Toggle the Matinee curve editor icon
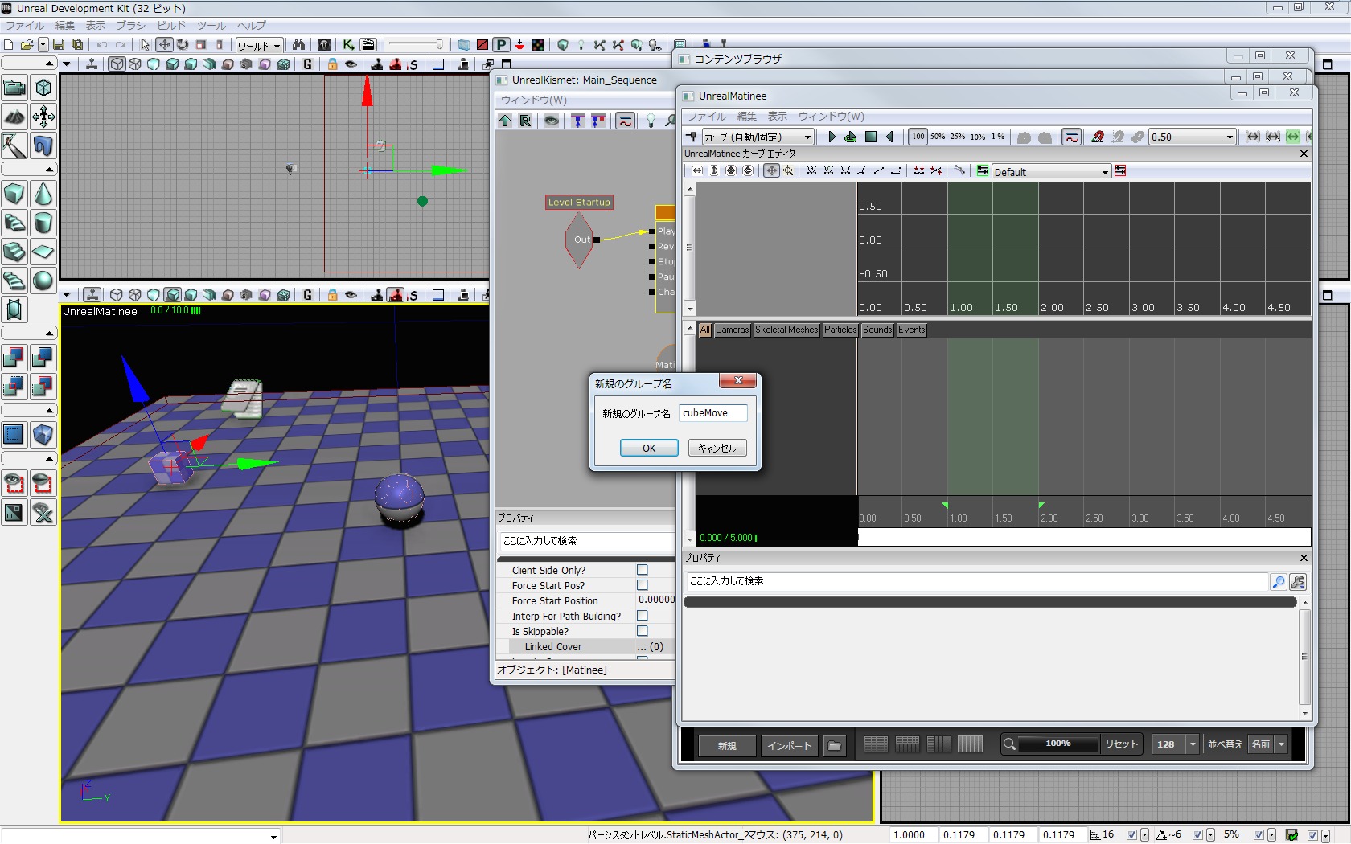 click(1071, 137)
